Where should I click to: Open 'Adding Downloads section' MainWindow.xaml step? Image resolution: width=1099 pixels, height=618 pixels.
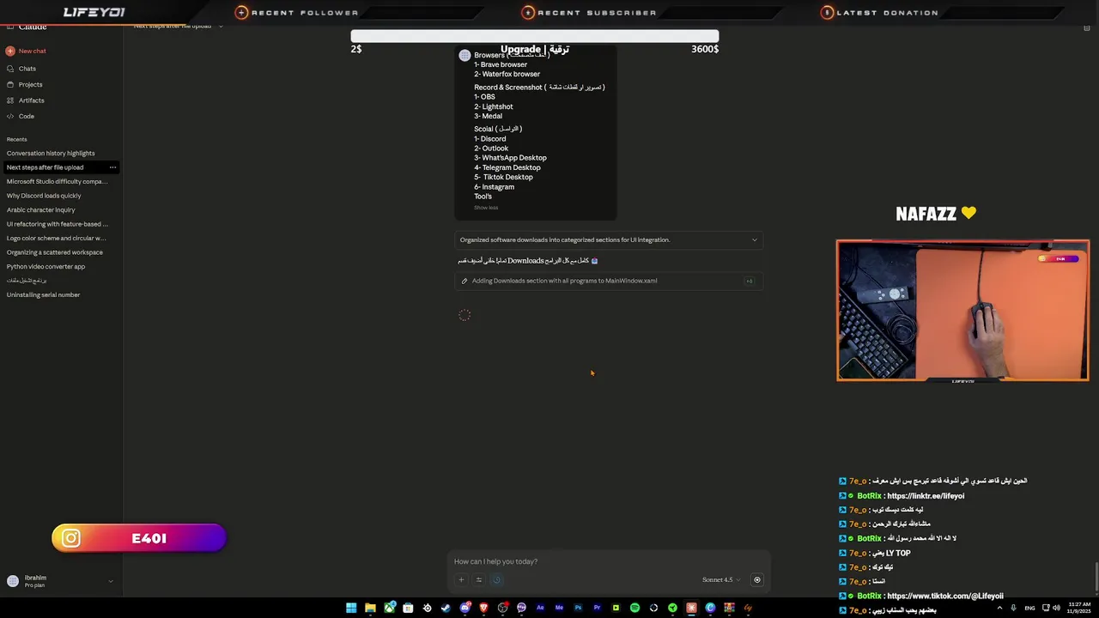click(609, 281)
